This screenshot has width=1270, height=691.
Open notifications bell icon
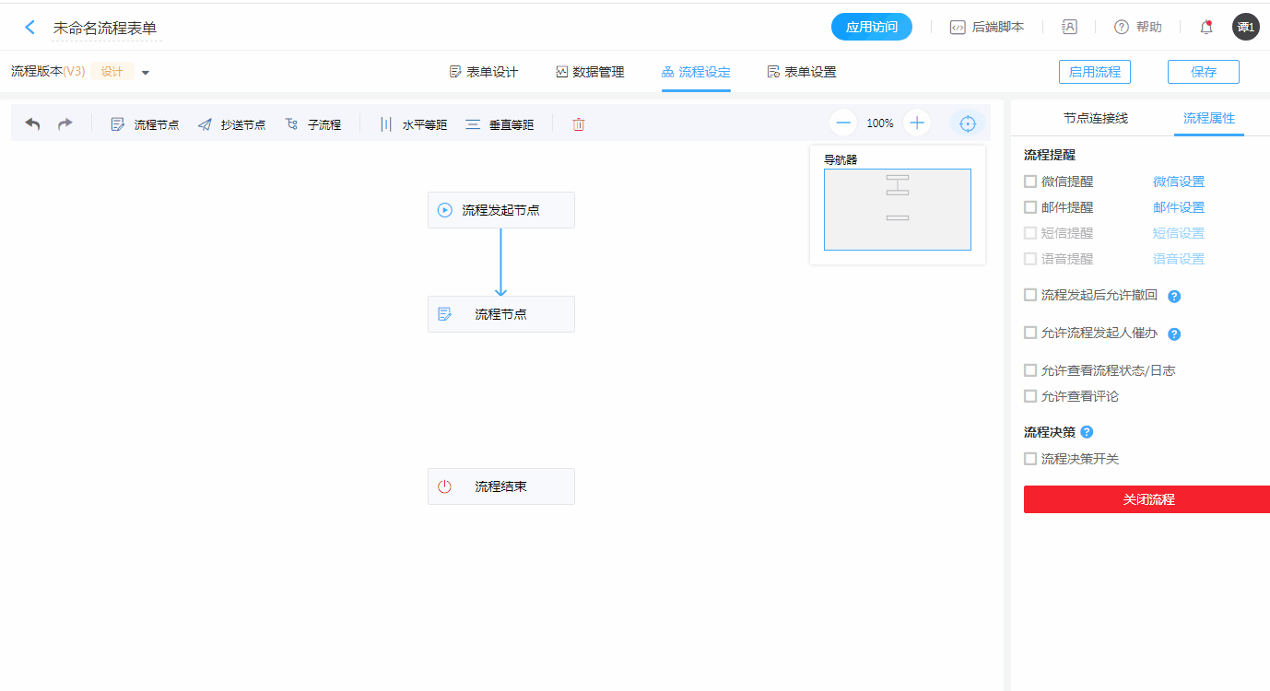tap(1205, 27)
